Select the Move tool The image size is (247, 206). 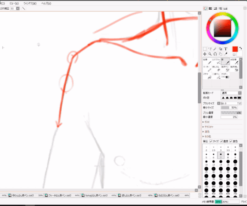[205, 54]
